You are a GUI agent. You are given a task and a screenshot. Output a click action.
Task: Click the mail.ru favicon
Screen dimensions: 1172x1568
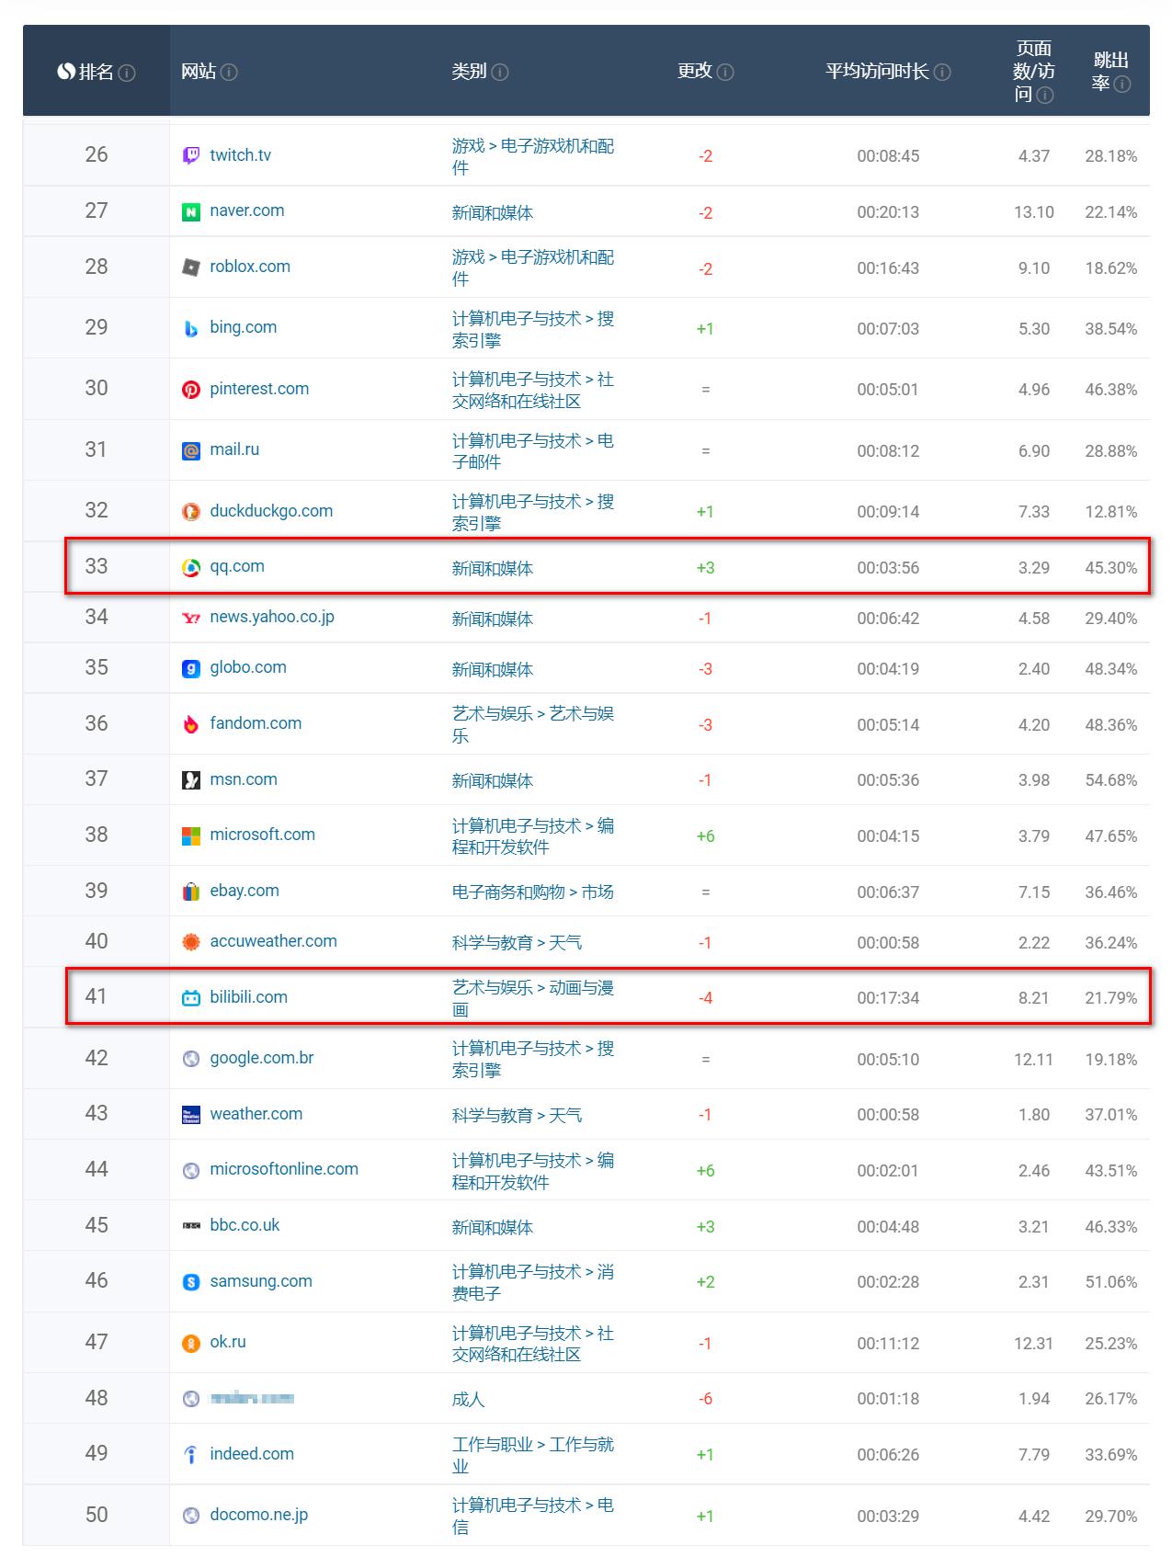click(x=191, y=450)
